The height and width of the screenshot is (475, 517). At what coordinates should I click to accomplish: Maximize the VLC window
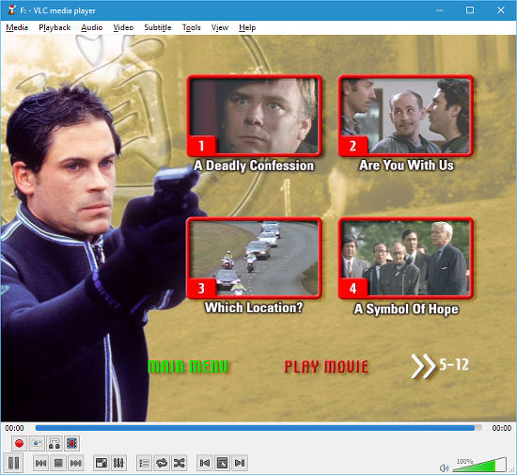pos(470,10)
